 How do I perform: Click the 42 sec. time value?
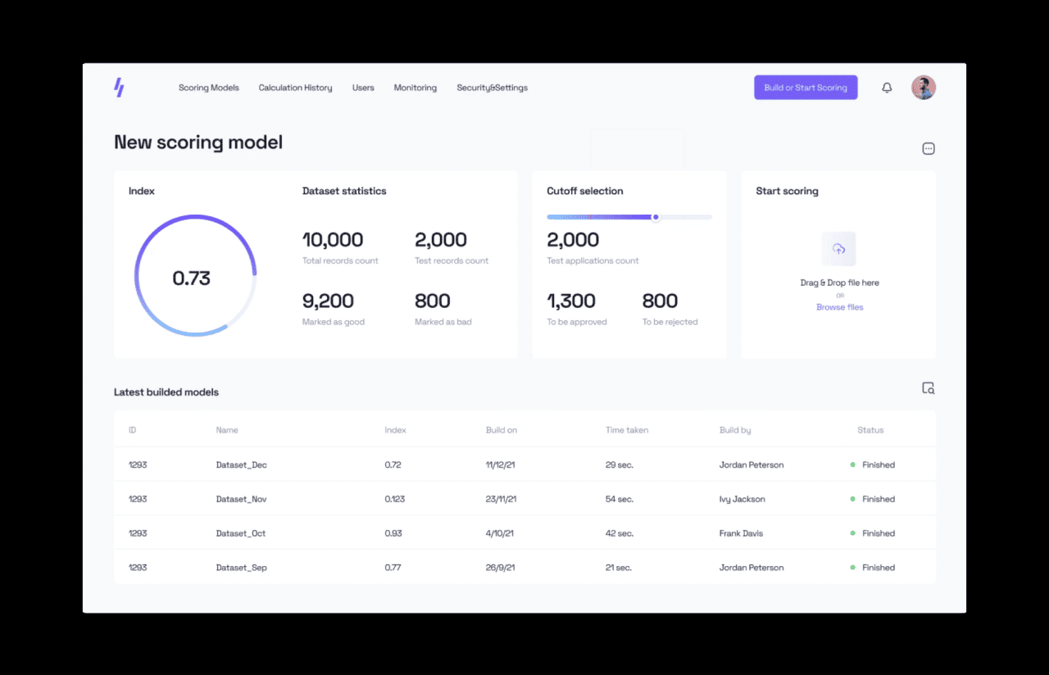(x=620, y=533)
